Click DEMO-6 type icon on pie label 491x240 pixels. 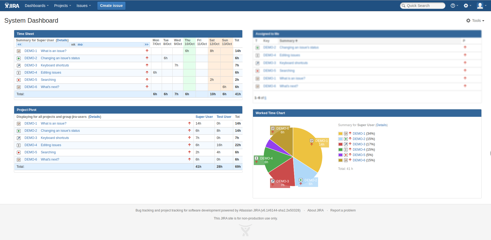273,128
